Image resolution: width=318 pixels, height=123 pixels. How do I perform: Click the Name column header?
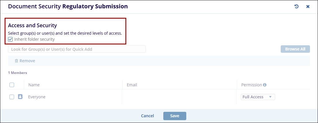[x=34, y=85]
